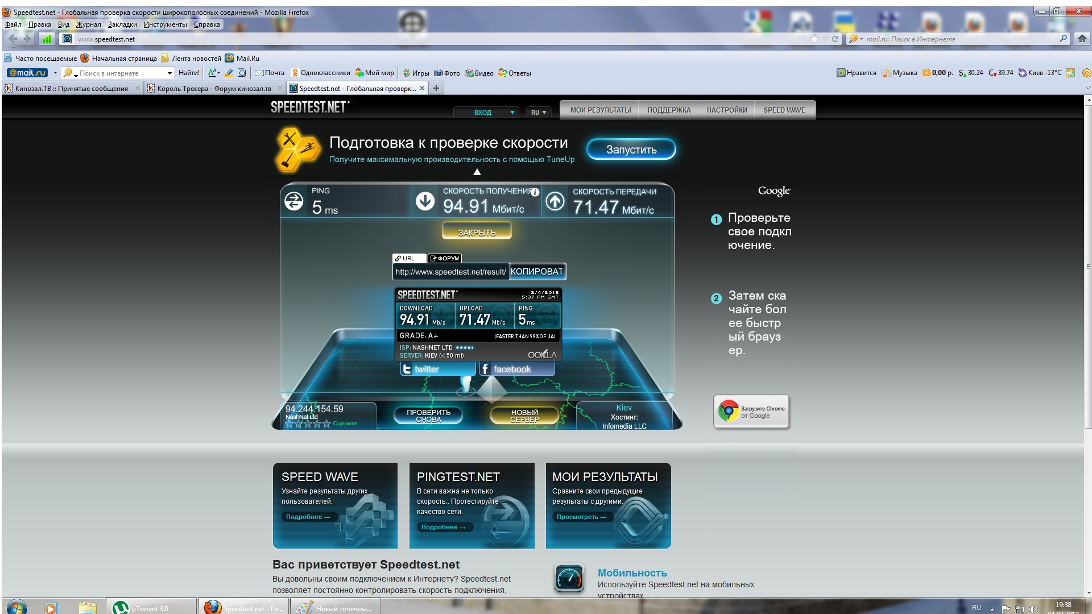The image size is (1092, 614).
Task: Click the page search magnifier toolbar icon
Action: click(x=242, y=73)
